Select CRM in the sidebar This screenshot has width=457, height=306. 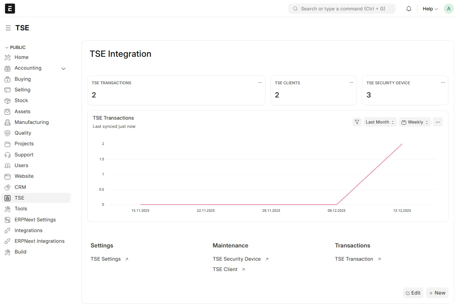point(20,187)
